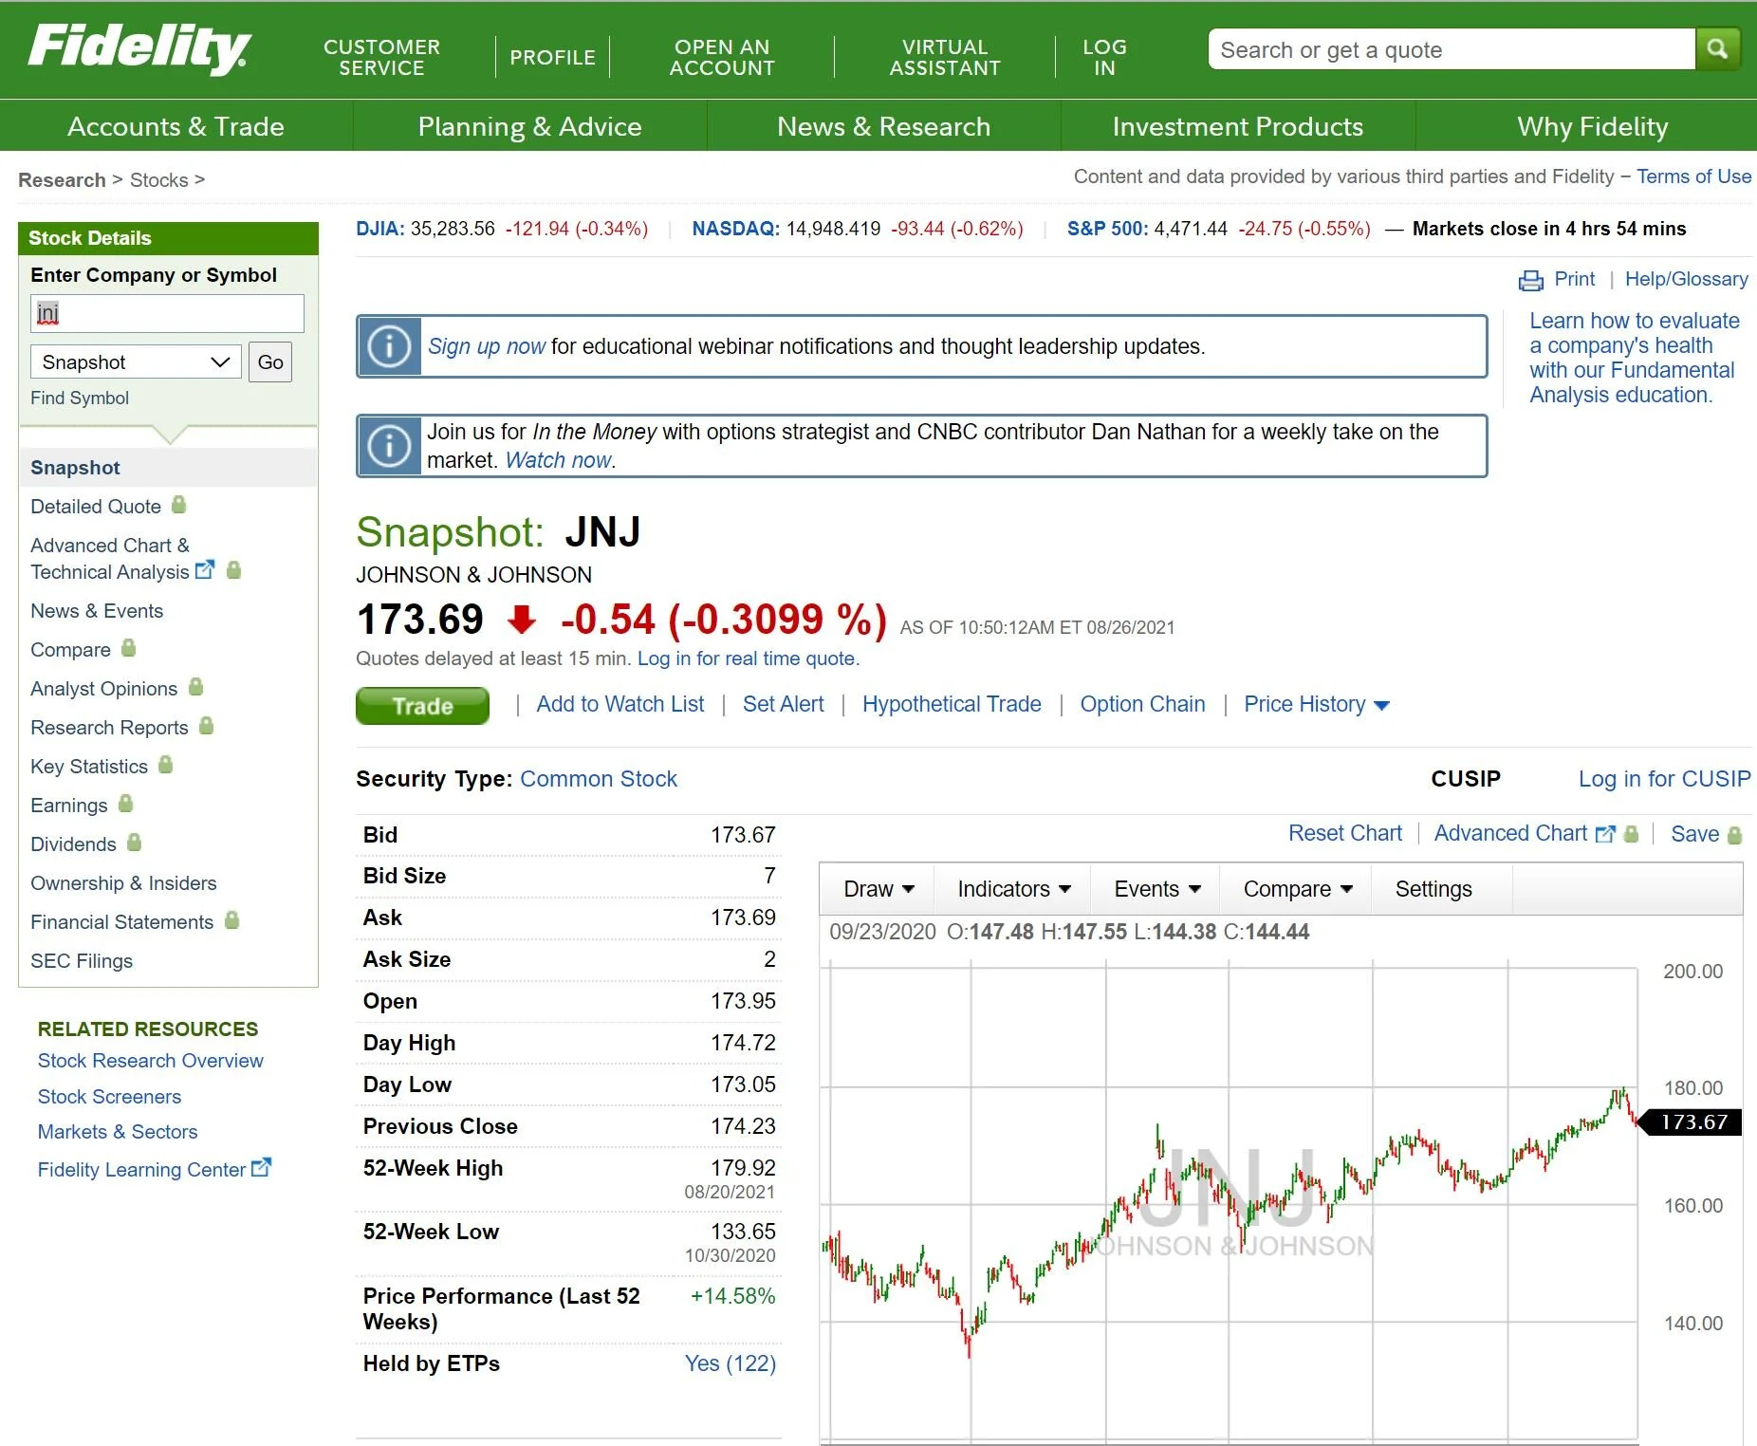Open Planning & Advice main menu

point(529,126)
